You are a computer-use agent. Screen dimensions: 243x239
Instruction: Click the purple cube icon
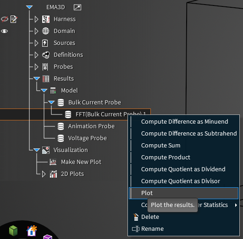48,237
